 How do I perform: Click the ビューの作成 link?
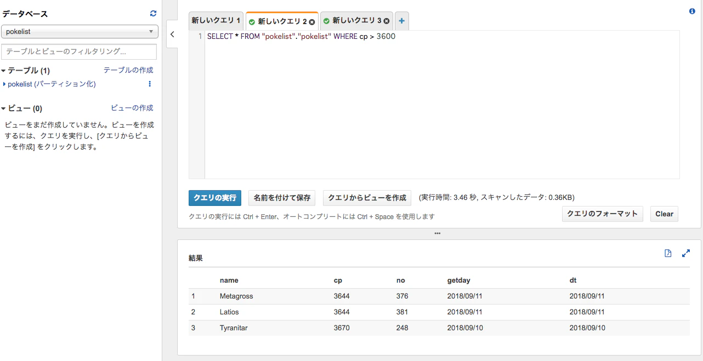coord(132,108)
